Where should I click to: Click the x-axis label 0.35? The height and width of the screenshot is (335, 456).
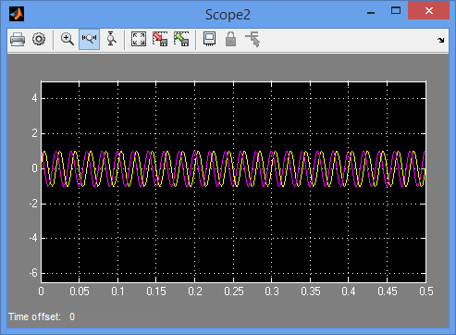pos(311,292)
